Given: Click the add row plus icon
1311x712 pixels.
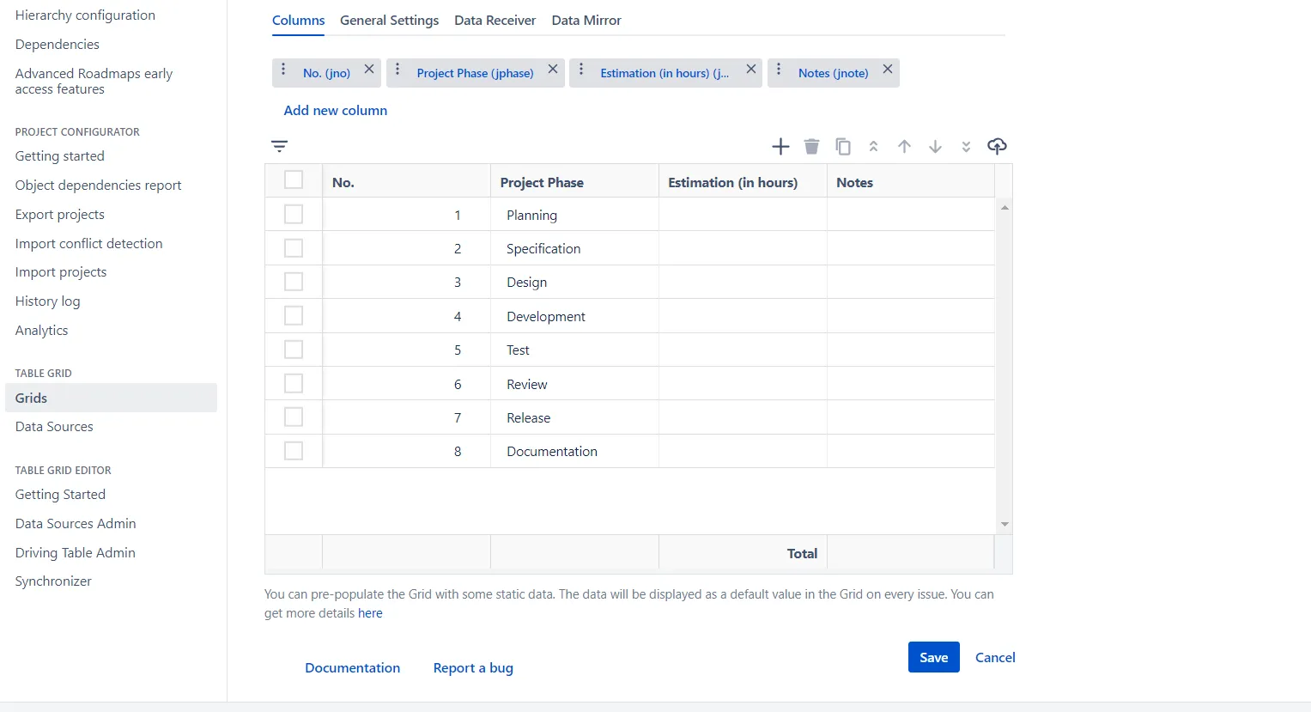Looking at the screenshot, I should coord(780,147).
